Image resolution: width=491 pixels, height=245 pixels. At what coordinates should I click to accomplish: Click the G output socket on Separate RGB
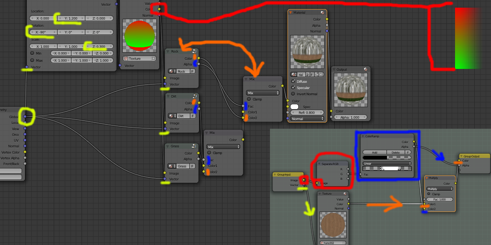pyautogui.click(x=348, y=174)
